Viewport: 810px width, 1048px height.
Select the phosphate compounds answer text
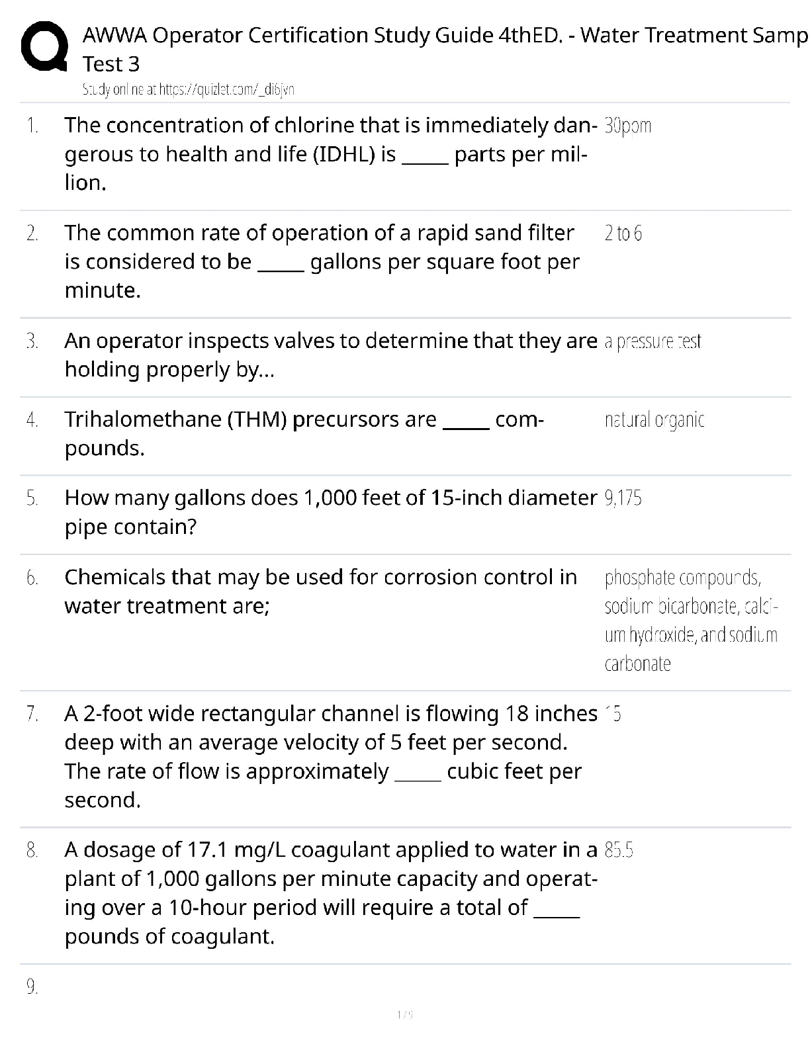click(x=690, y=620)
